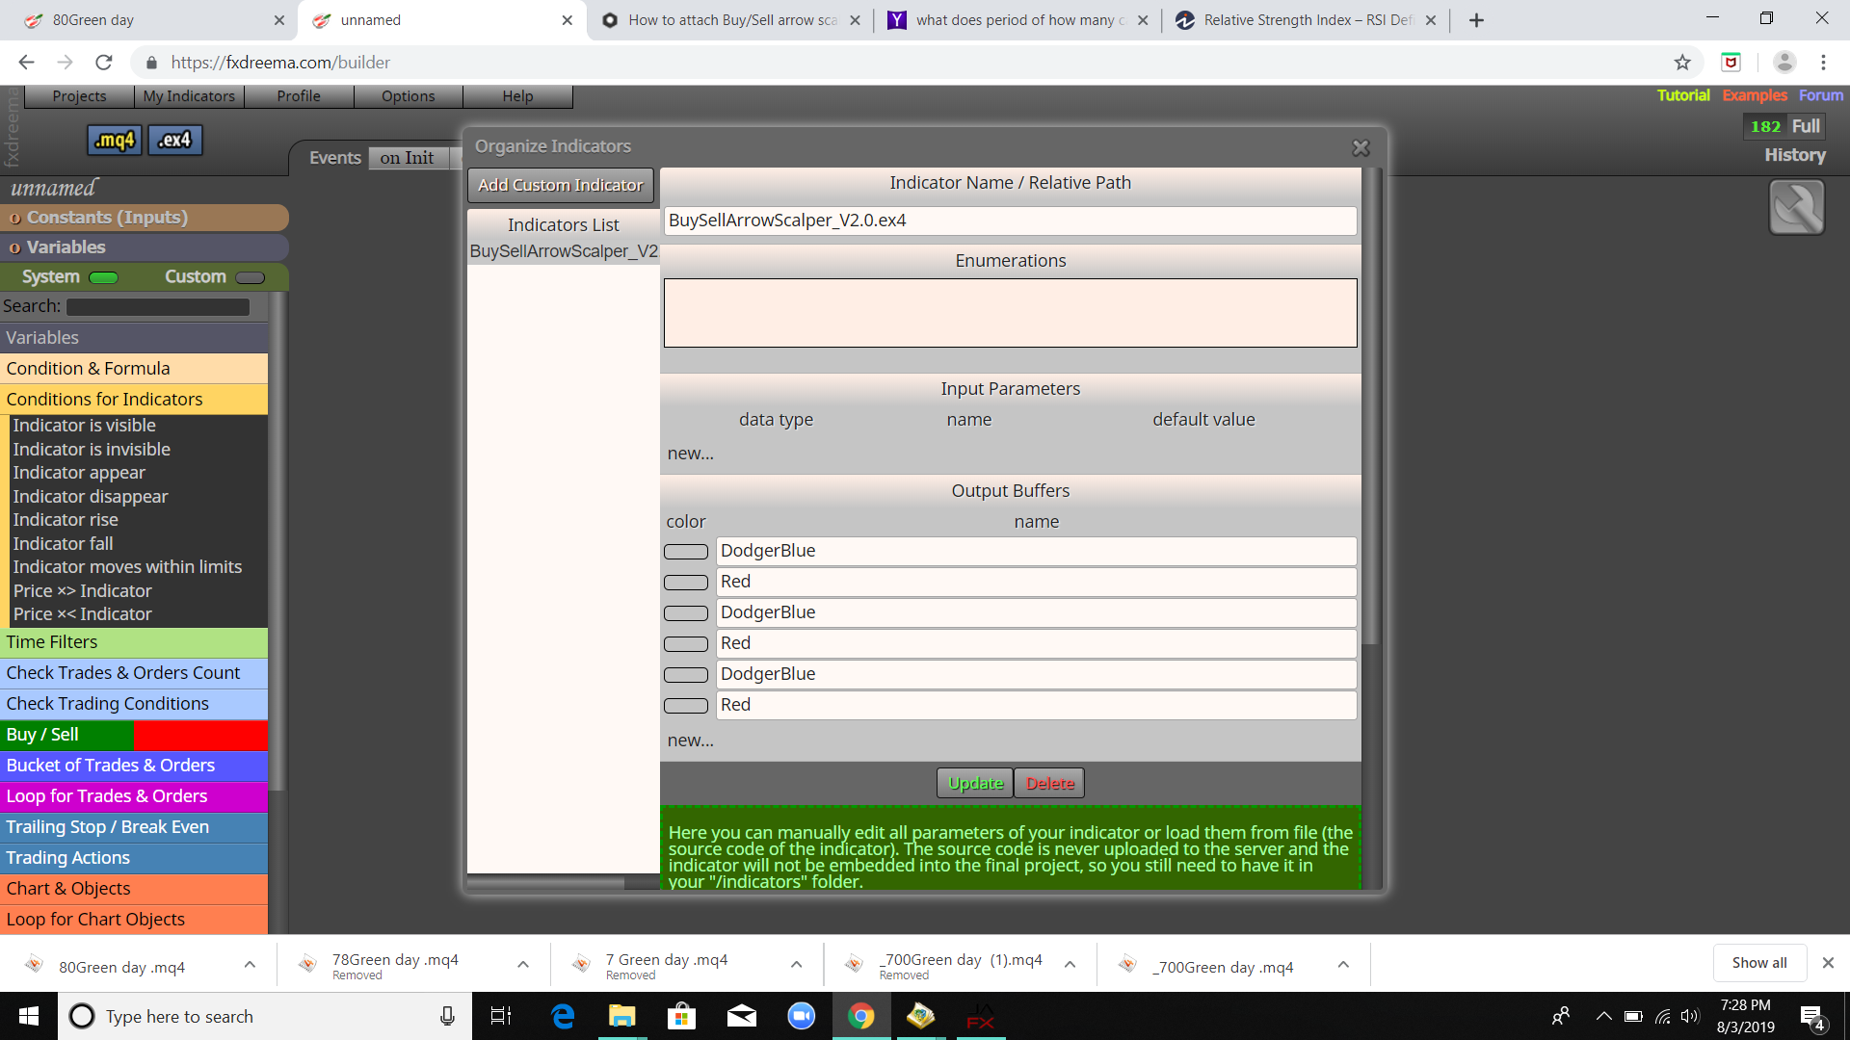This screenshot has width=1850, height=1040.
Task: Open Microsoft Store from taskbar
Action: [681, 1016]
